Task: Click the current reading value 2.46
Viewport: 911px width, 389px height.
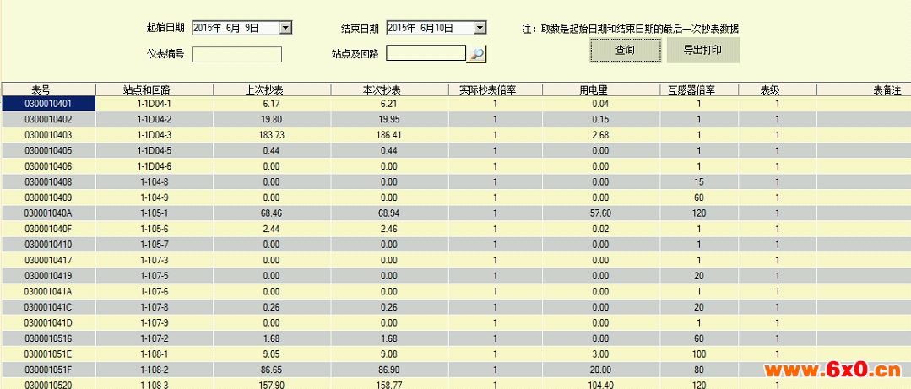Action: pyautogui.click(x=390, y=229)
